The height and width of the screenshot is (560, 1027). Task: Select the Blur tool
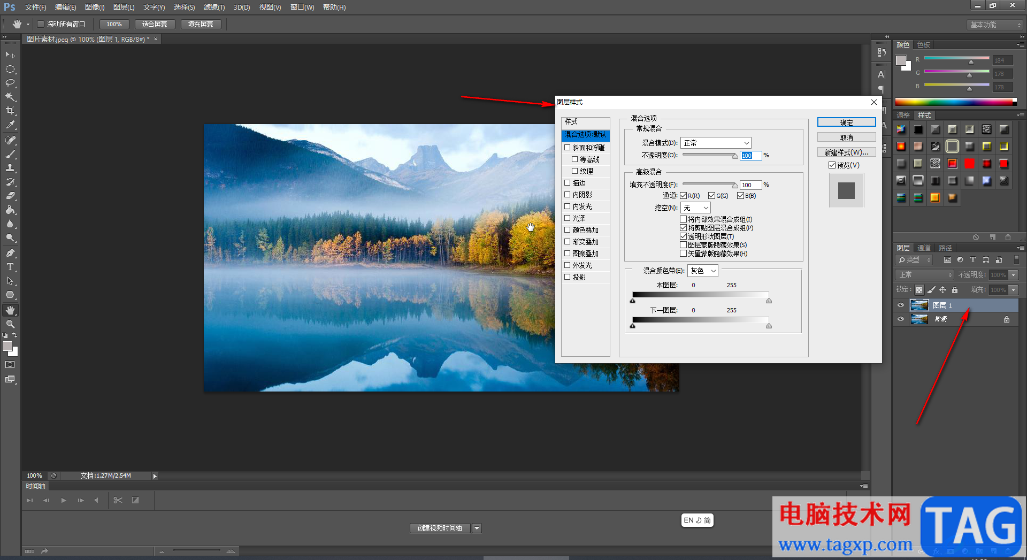10,224
